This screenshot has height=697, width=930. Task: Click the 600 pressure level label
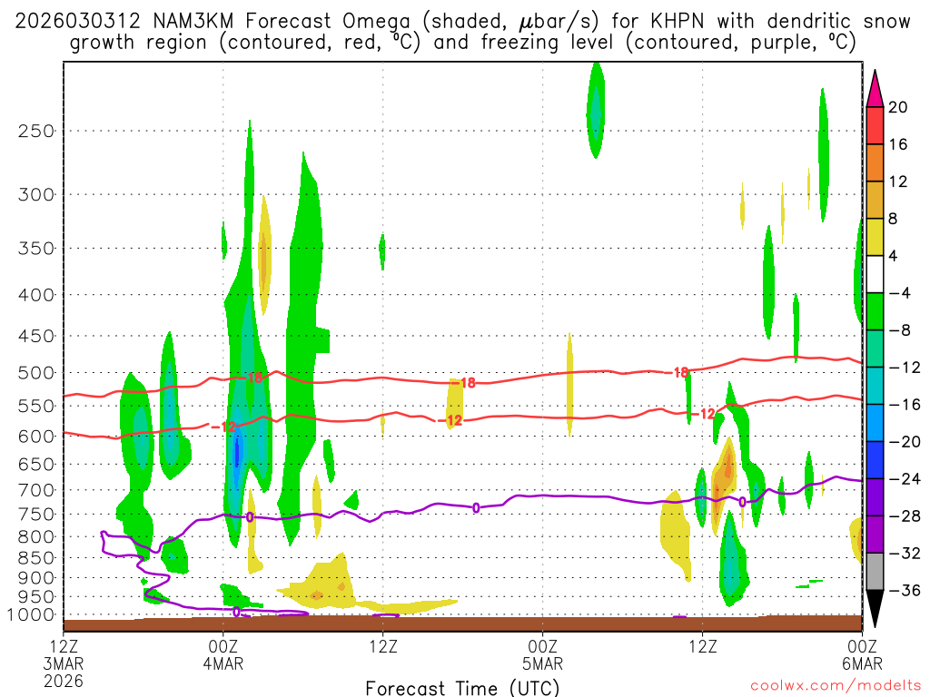(x=36, y=437)
